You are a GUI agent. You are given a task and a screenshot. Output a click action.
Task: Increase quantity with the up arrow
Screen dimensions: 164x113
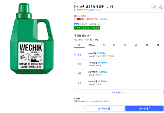[84, 107]
